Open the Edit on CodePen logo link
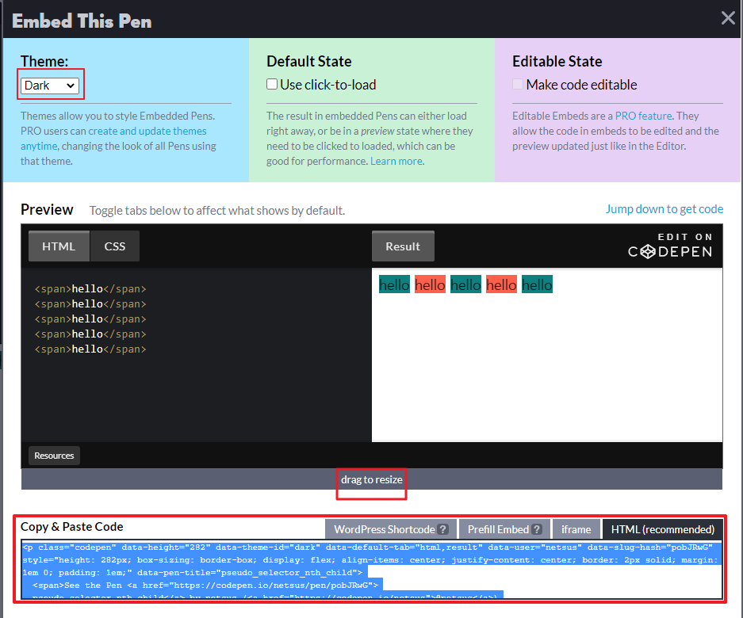The image size is (743, 618). tap(670, 246)
